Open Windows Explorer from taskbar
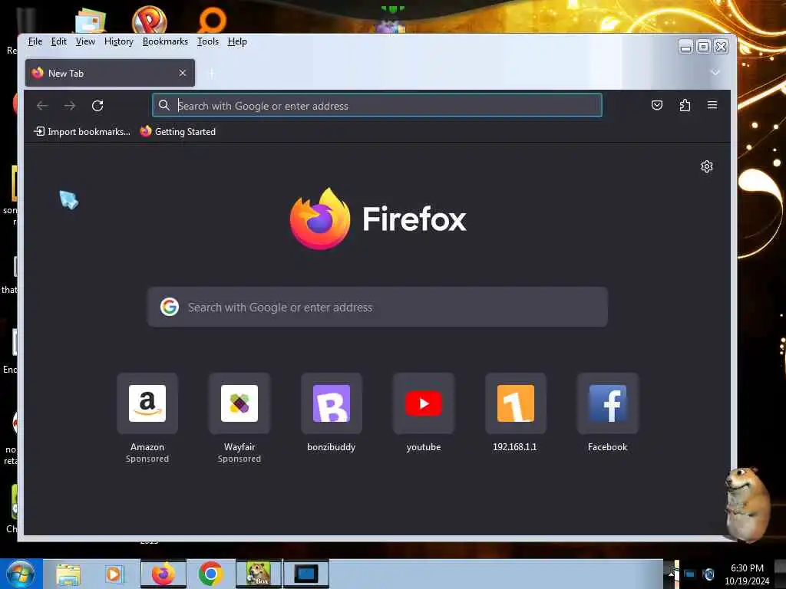Screen dimensions: 786x589 68,574
